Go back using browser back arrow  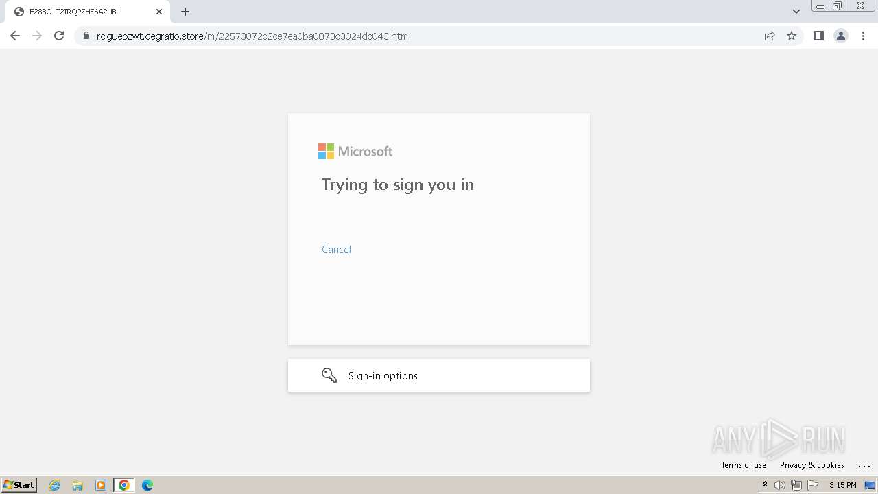(x=15, y=36)
